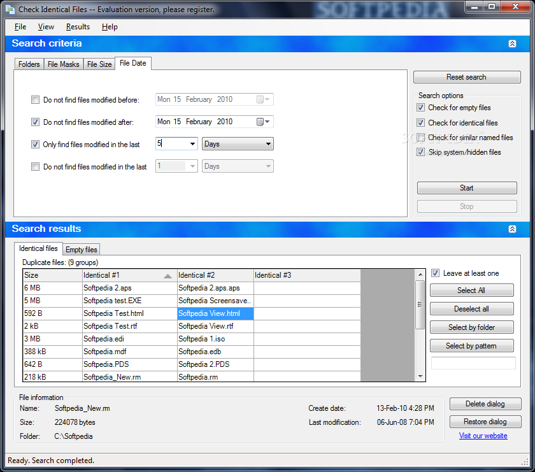Switch to the File Masks tab

click(64, 64)
